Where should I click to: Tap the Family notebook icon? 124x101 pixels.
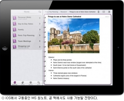(15, 30)
